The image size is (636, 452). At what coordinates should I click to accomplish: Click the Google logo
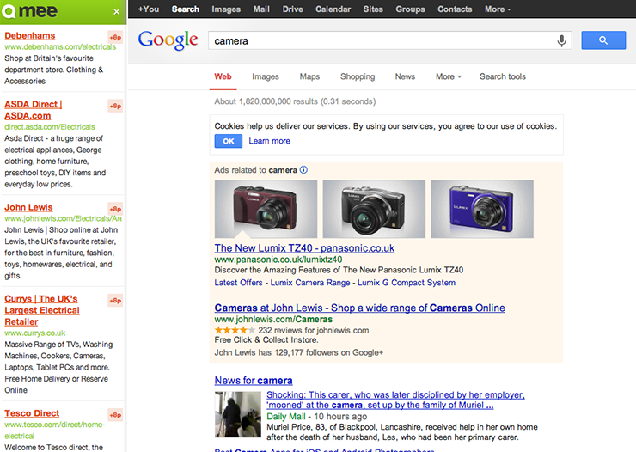click(168, 40)
